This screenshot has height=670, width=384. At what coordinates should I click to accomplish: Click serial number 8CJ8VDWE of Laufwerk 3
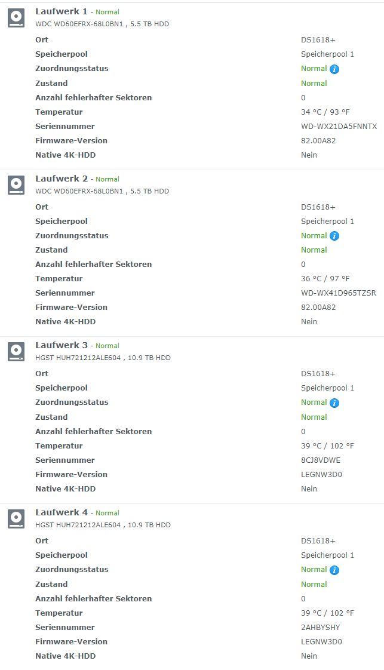point(320,460)
